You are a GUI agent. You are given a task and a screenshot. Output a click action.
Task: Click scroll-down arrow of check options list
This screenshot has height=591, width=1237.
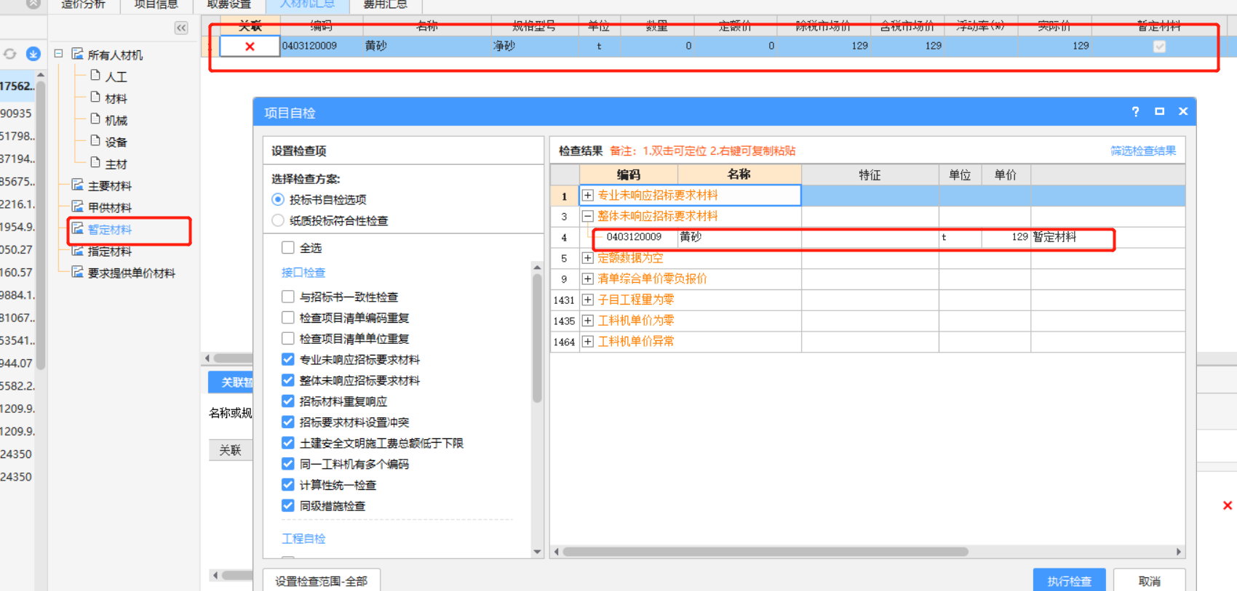point(537,552)
